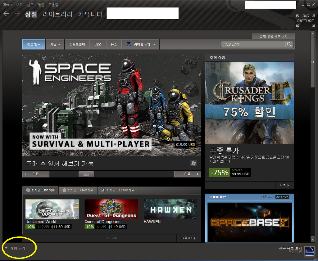Open the 소프트웨어 store tab
Screen dimensions: 318x261
tap(77, 44)
